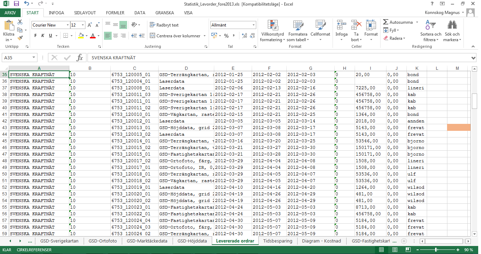
Task: Click the accounting currency format icon
Action: (214, 36)
